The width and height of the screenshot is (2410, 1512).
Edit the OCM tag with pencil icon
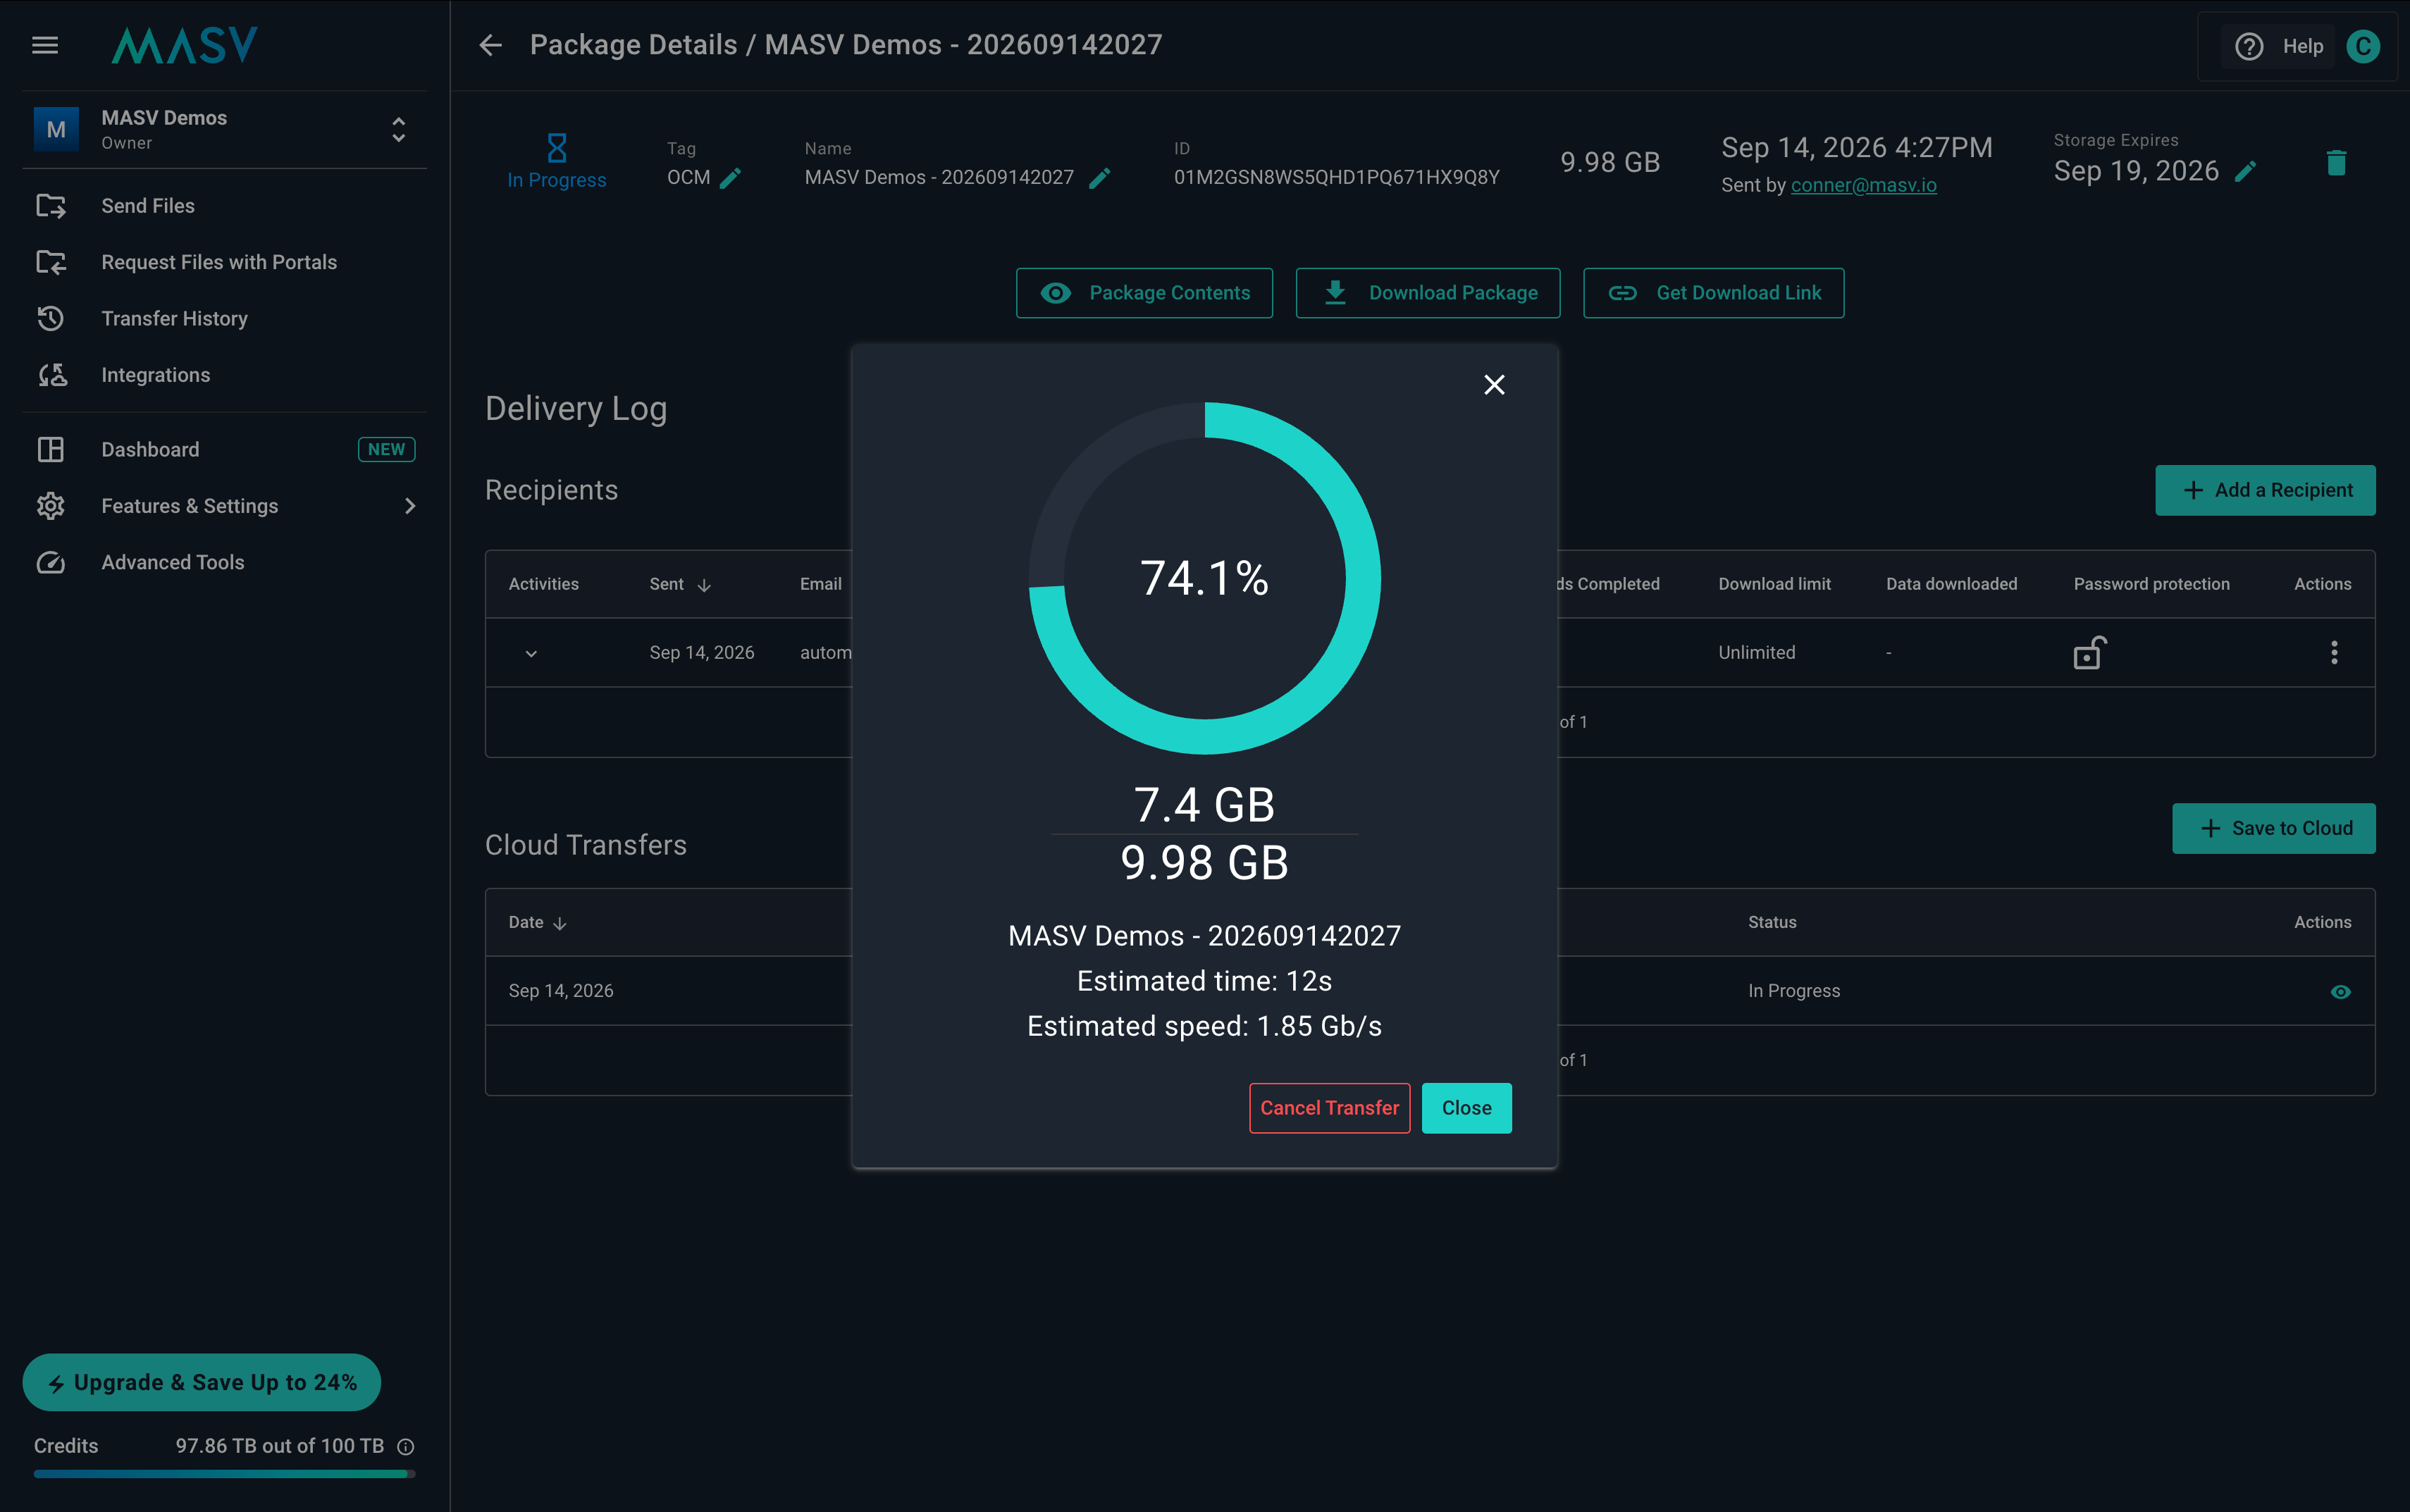731,178
